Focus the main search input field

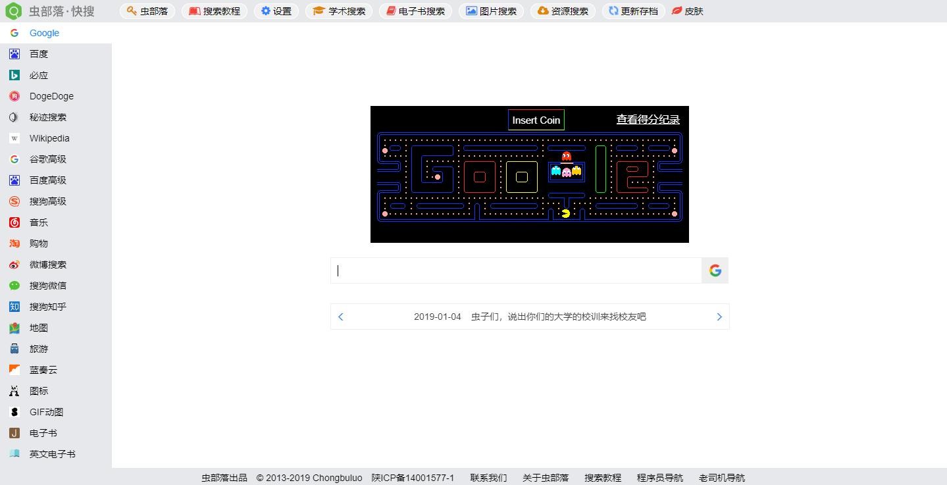click(516, 270)
